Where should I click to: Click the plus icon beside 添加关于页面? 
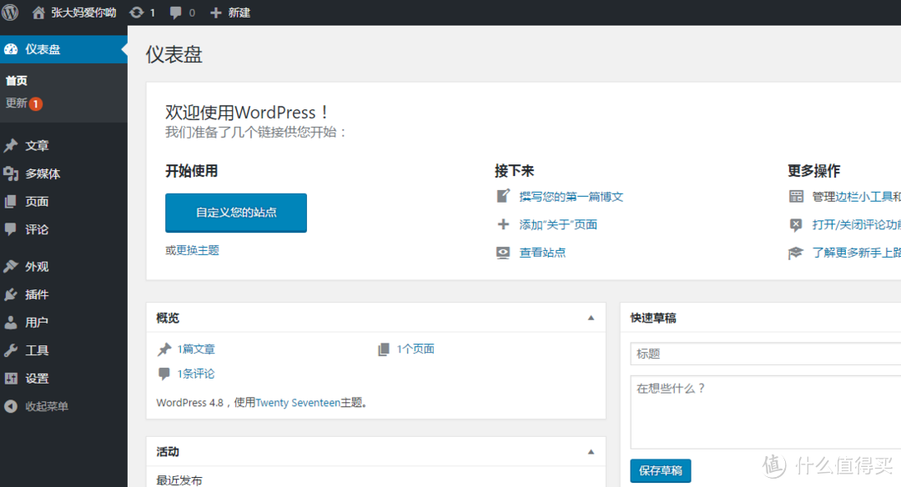pos(503,224)
